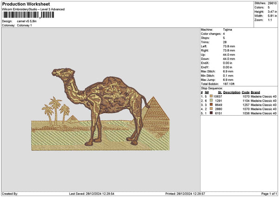Viewport: 279px width, 197px height.
Task: Click the 'Printed: 28/12/2024' footer text
Action: 185,194
